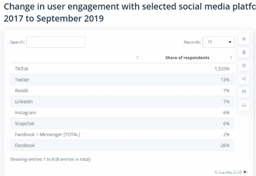
Task: Open the gear settings icon
Action: pos(244,65)
